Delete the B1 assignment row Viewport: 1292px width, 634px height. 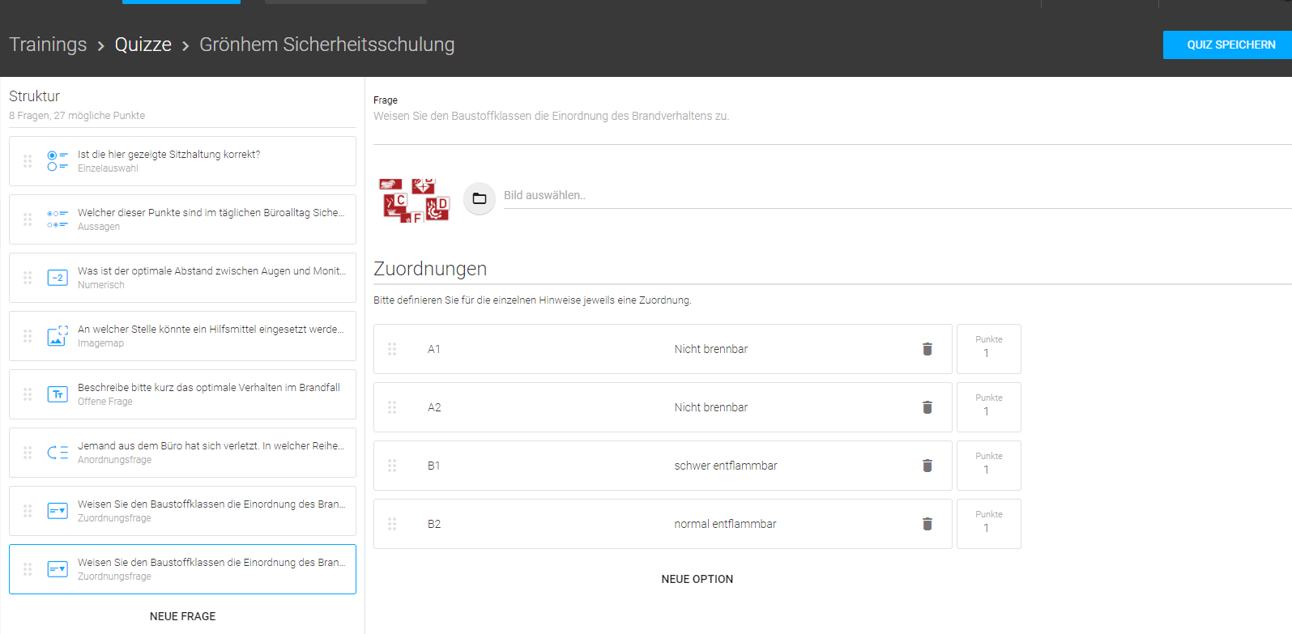[x=927, y=466]
